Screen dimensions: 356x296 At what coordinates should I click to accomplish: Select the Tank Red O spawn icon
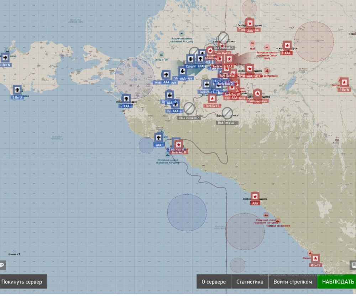(x=178, y=145)
